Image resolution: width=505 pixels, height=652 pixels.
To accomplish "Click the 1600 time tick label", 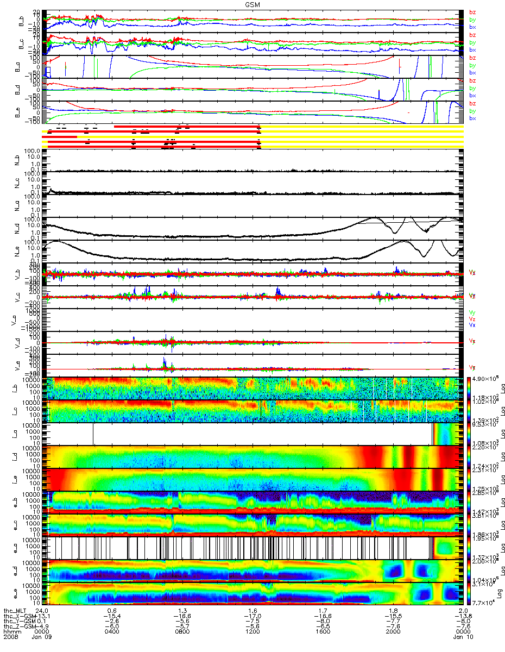I will 323,632.
